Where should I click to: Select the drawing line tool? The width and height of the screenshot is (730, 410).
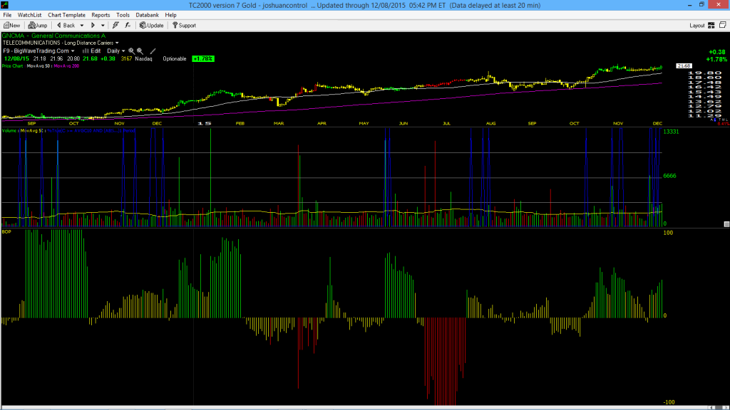click(x=153, y=51)
